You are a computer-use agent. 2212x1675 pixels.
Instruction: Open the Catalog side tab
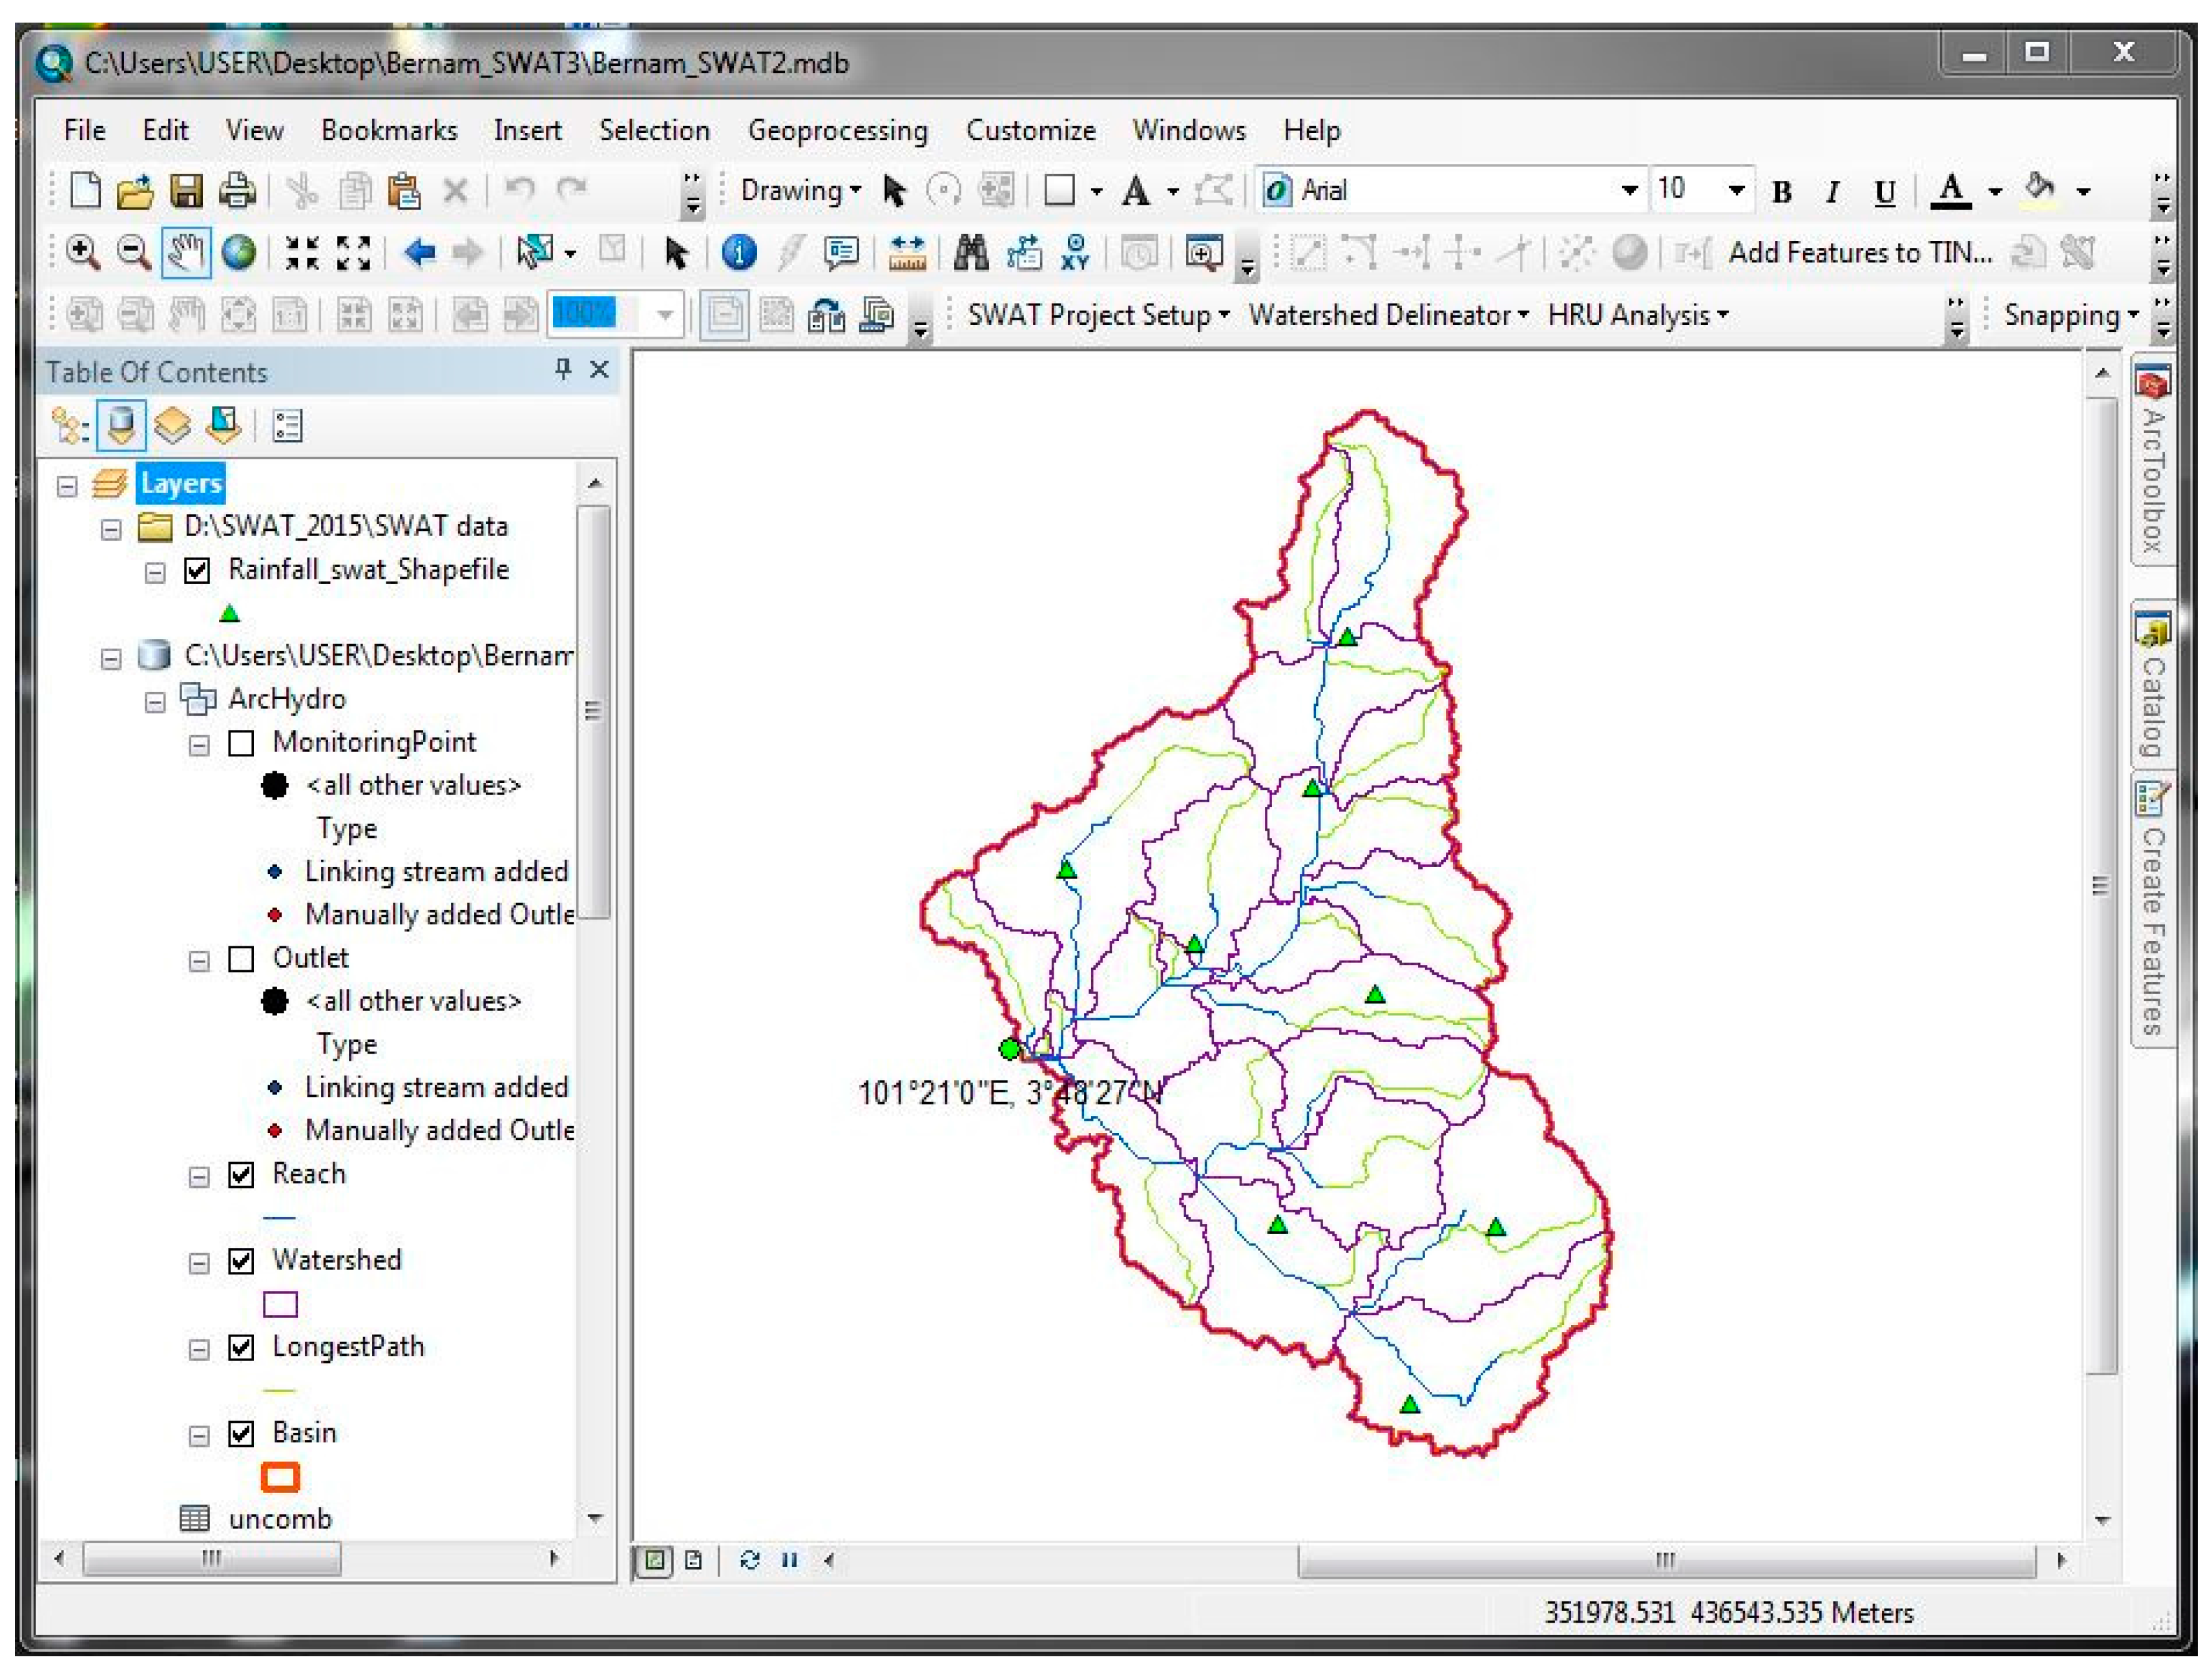pyautogui.click(x=2153, y=685)
